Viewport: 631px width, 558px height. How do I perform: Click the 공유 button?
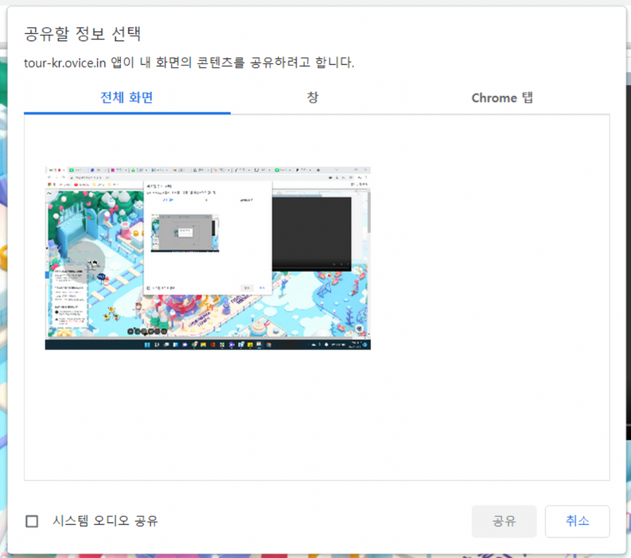pos(504,521)
